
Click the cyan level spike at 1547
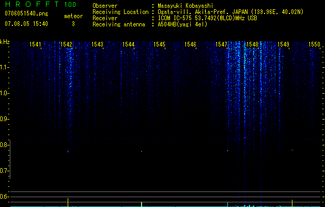[227, 204]
